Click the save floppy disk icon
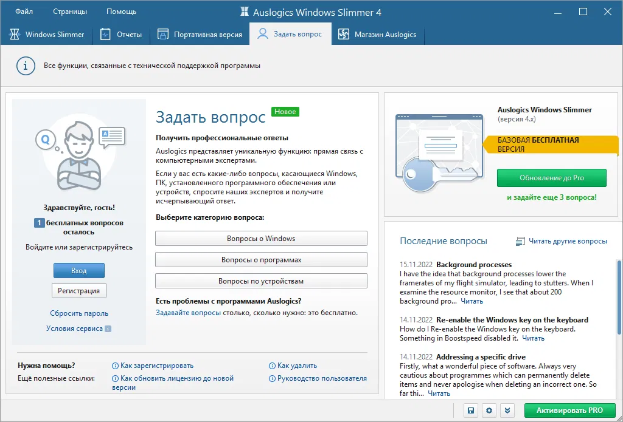Image resolution: width=623 pixels, height=422 pixels. pos(471,410)
